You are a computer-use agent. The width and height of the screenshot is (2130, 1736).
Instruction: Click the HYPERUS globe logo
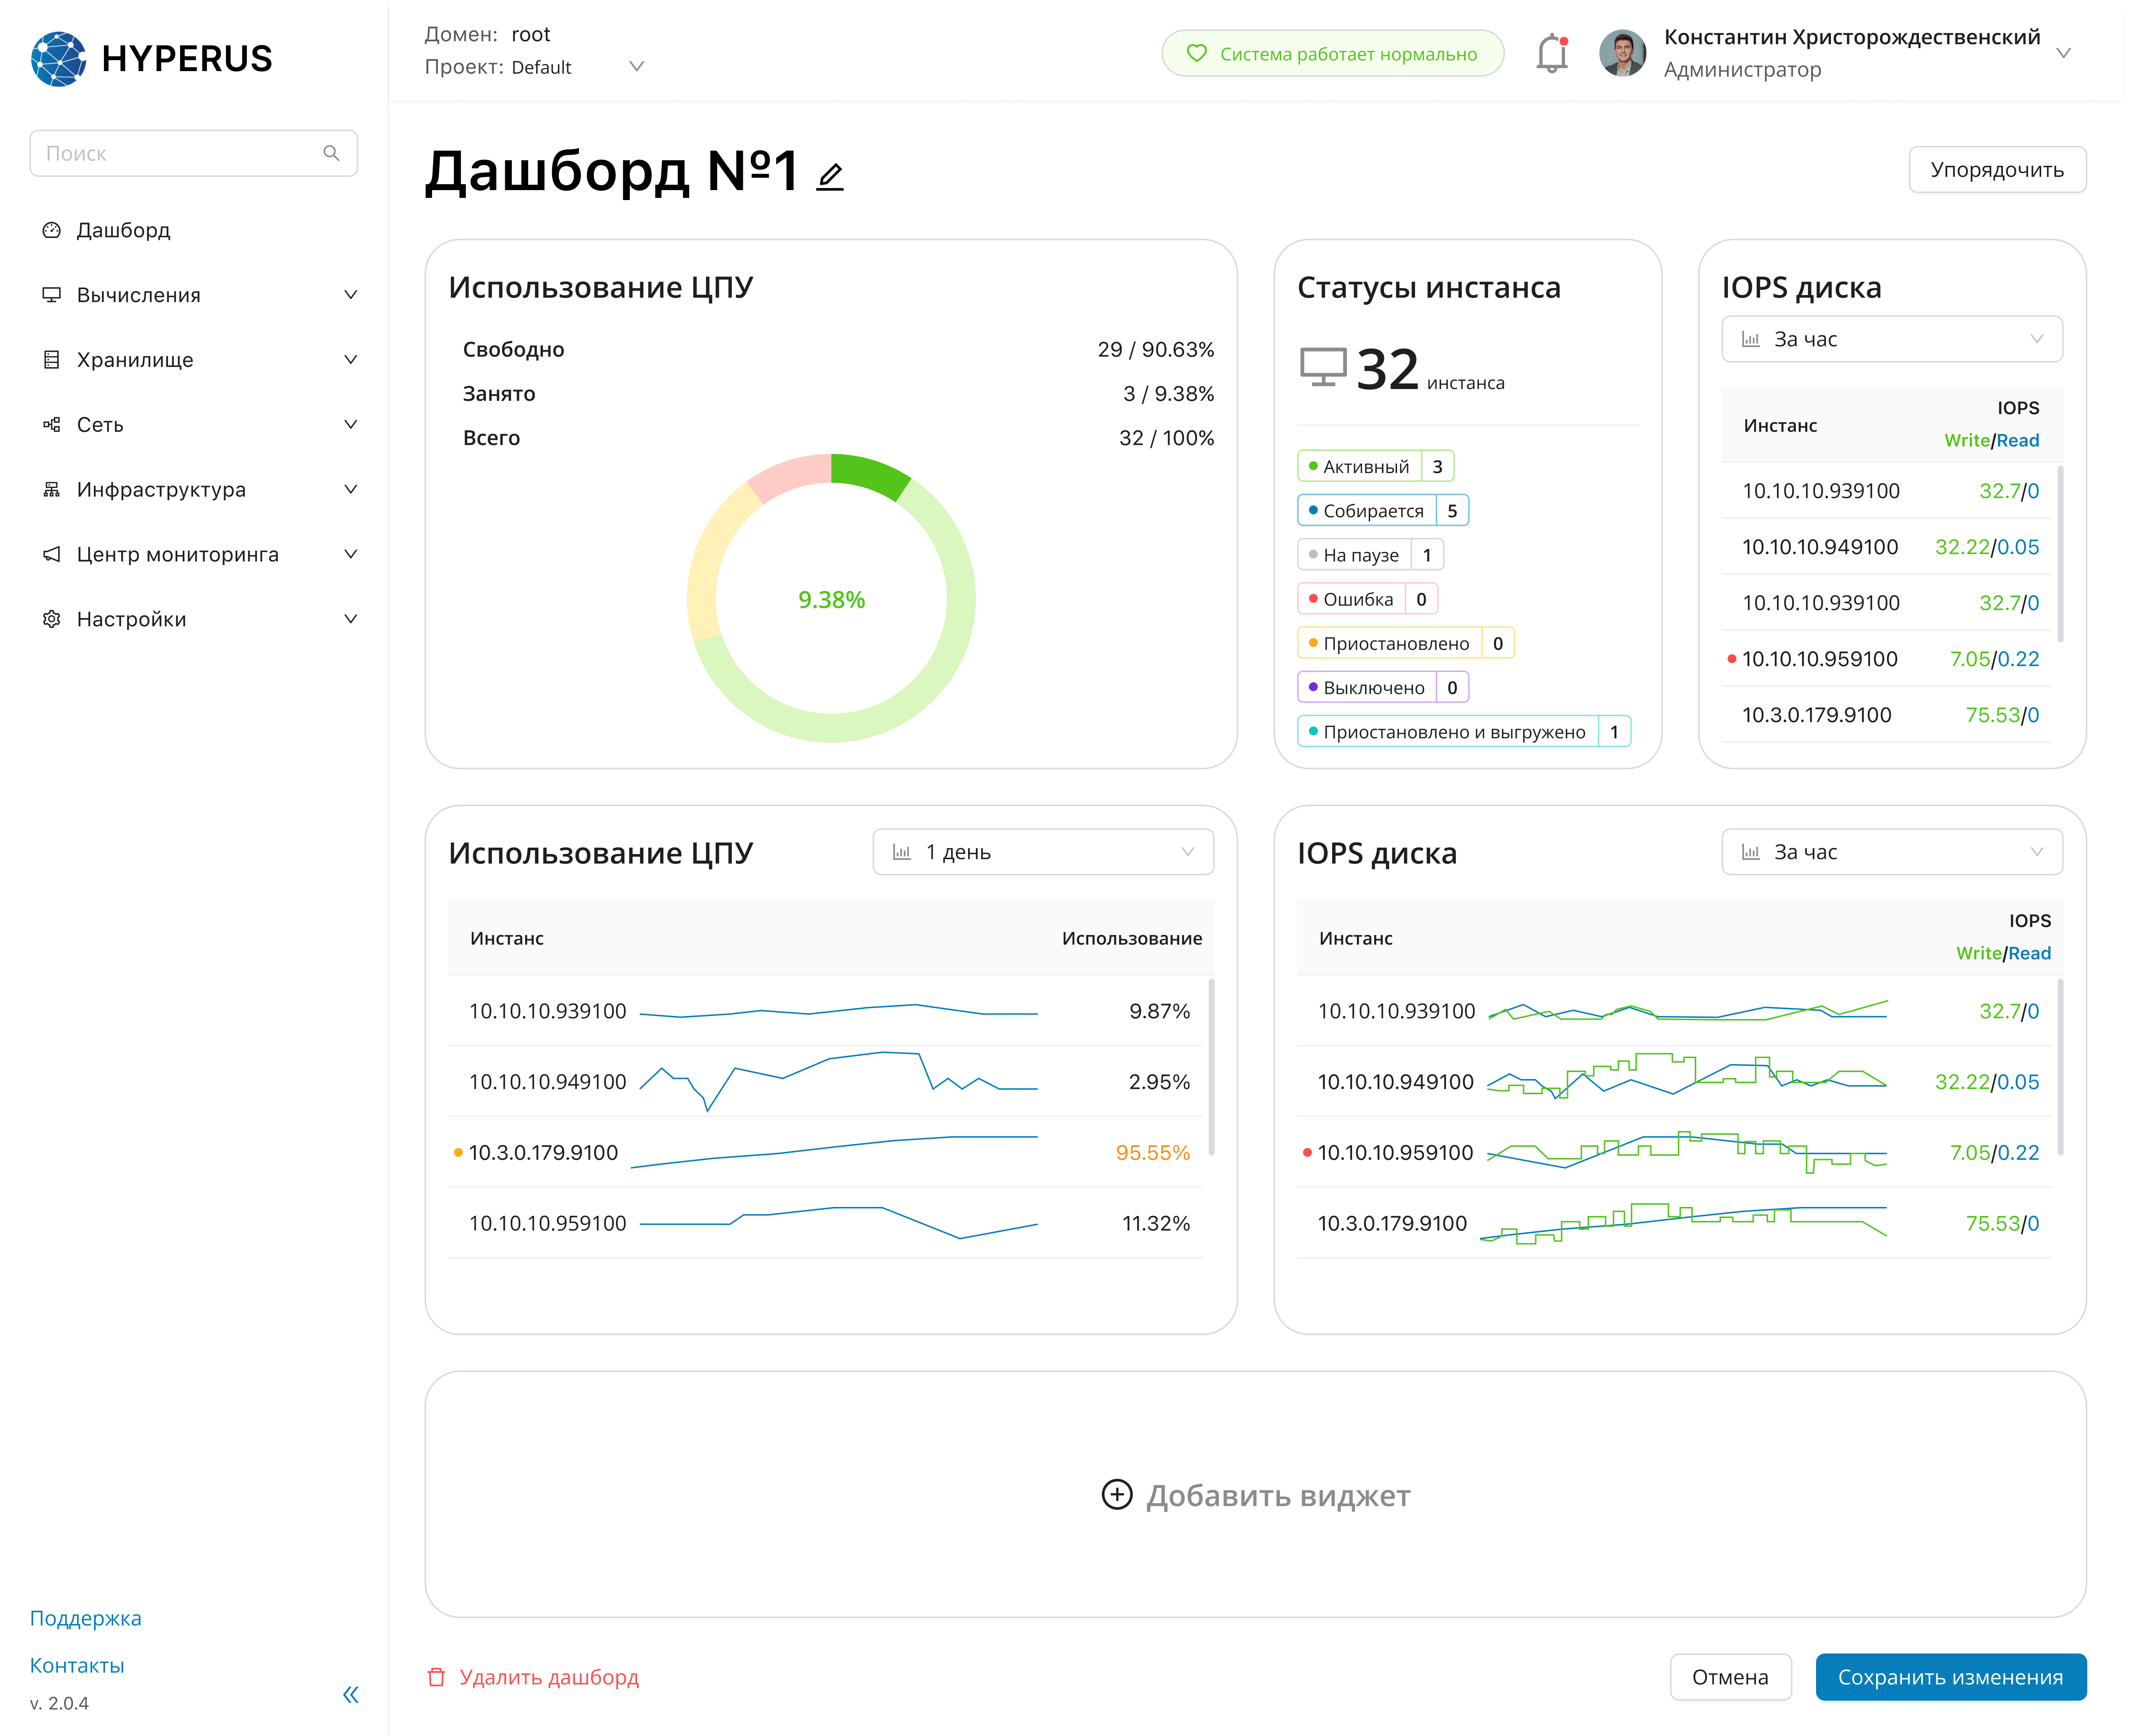pyautogui.click(x=59, y=59)
